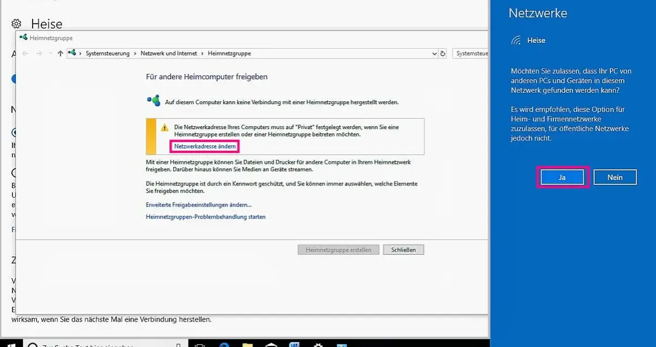Click heading Für andere Heimcomputer freigeben
The image size is (656, 347).
(207, 77)
